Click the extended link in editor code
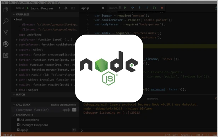 pos(158,89)
